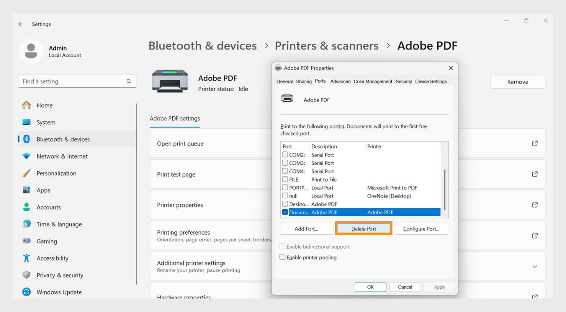Screen dimensions: 566x312
Task: Click the Delete Port button
Action: click(363, 228)
